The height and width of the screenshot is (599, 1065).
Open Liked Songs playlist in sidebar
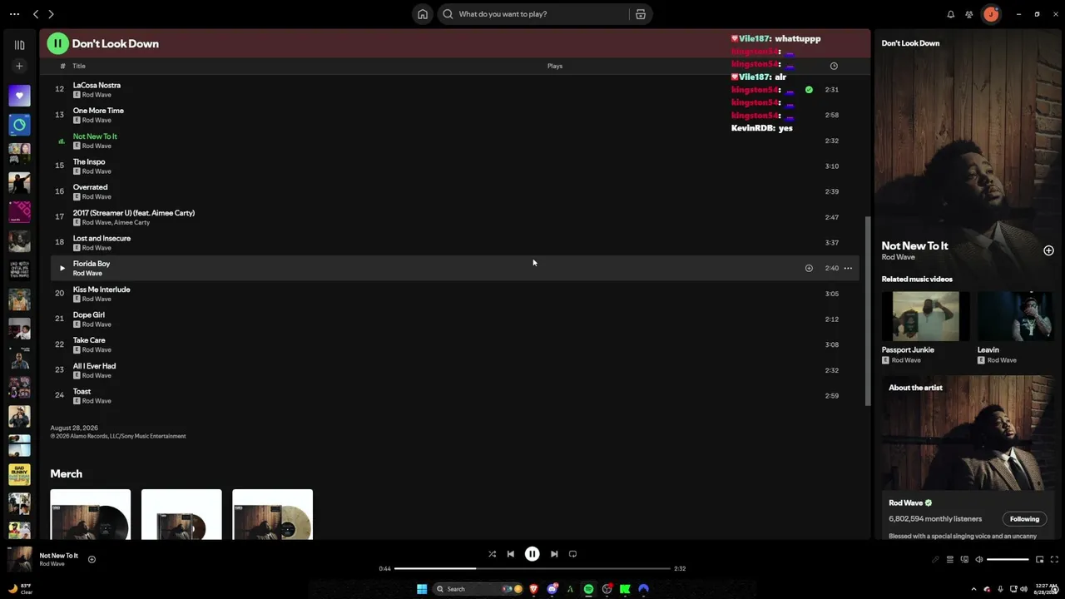click(x=19, y=96)
